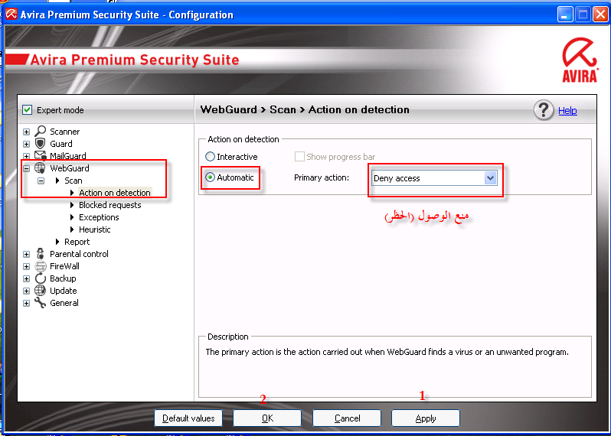Screen dimensions: 611x436
Task: Select the Parental control label
Action: coord(79,254)
